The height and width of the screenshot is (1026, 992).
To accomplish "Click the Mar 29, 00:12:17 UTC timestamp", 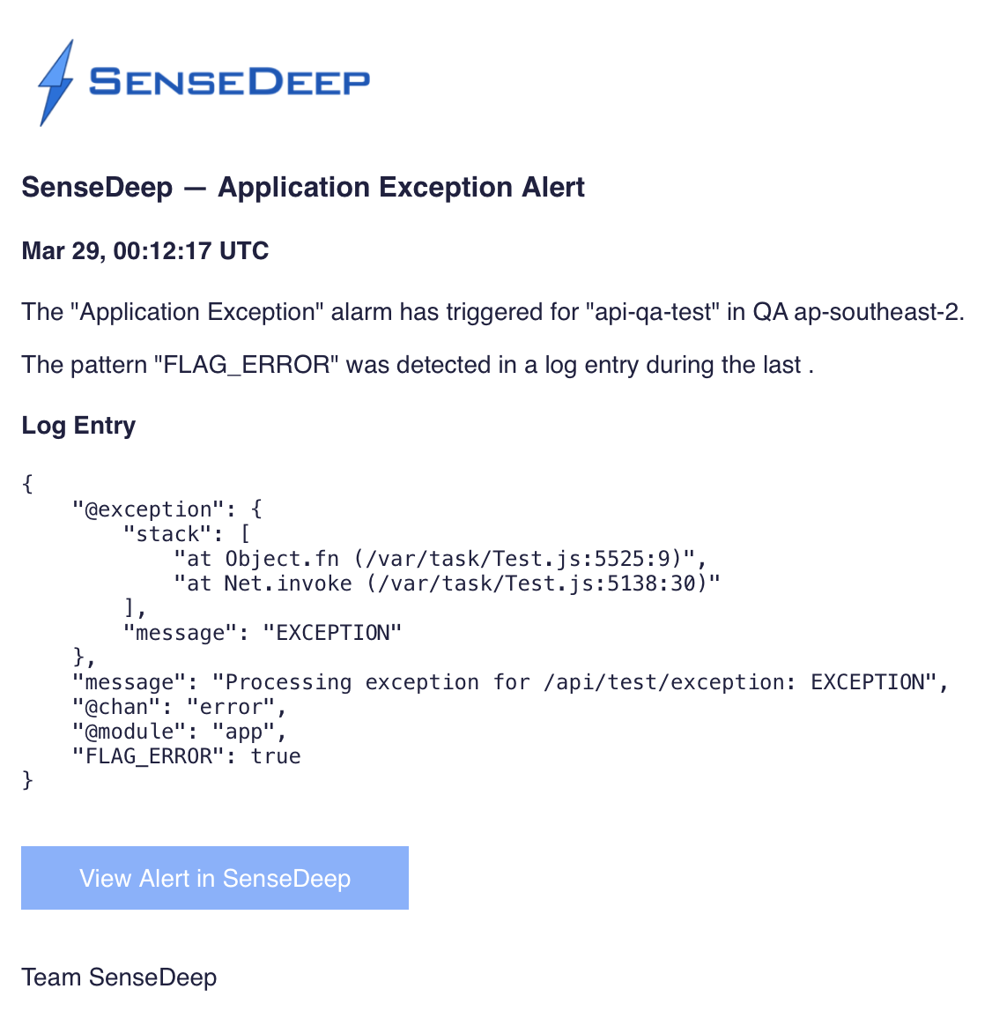I will [145, 250].
